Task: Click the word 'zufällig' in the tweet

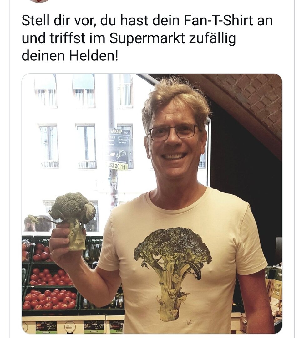Action: (212, 38)
